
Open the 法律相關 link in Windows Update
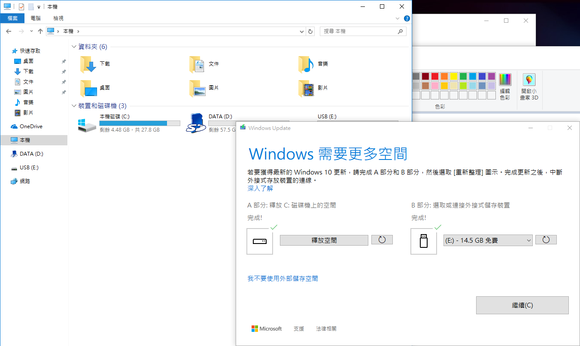coord(326,329)
